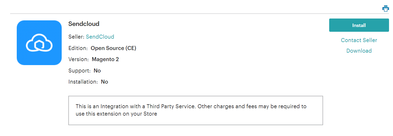
Task: Click the Magento 2 version value
Action: tap(105, 59)
